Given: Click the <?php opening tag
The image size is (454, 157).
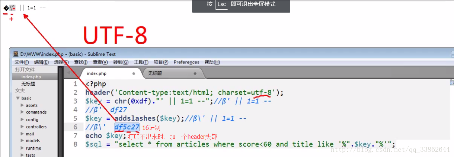Looking at the screenshot, I should 96,84.
